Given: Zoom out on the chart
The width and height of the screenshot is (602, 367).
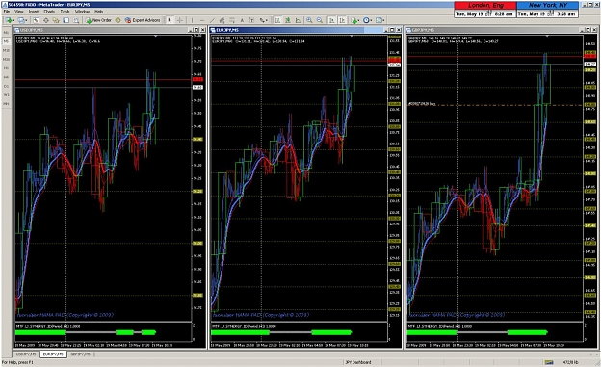Looking at the screenshot, I should tap(320, 20).
